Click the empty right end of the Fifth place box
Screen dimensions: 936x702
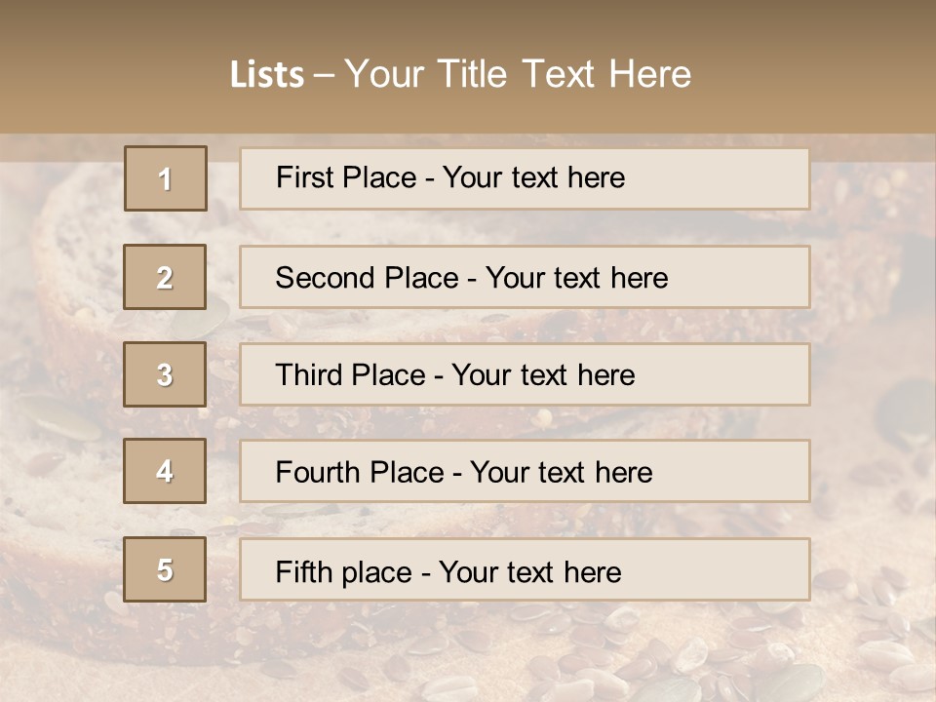pos(741,569)
